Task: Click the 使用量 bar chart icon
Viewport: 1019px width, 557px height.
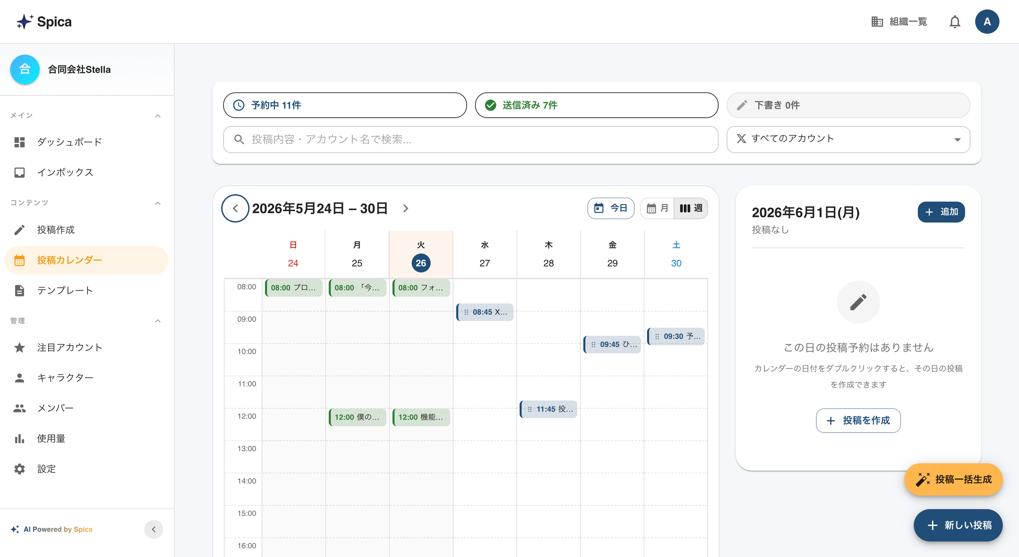Action: (19, 438)
